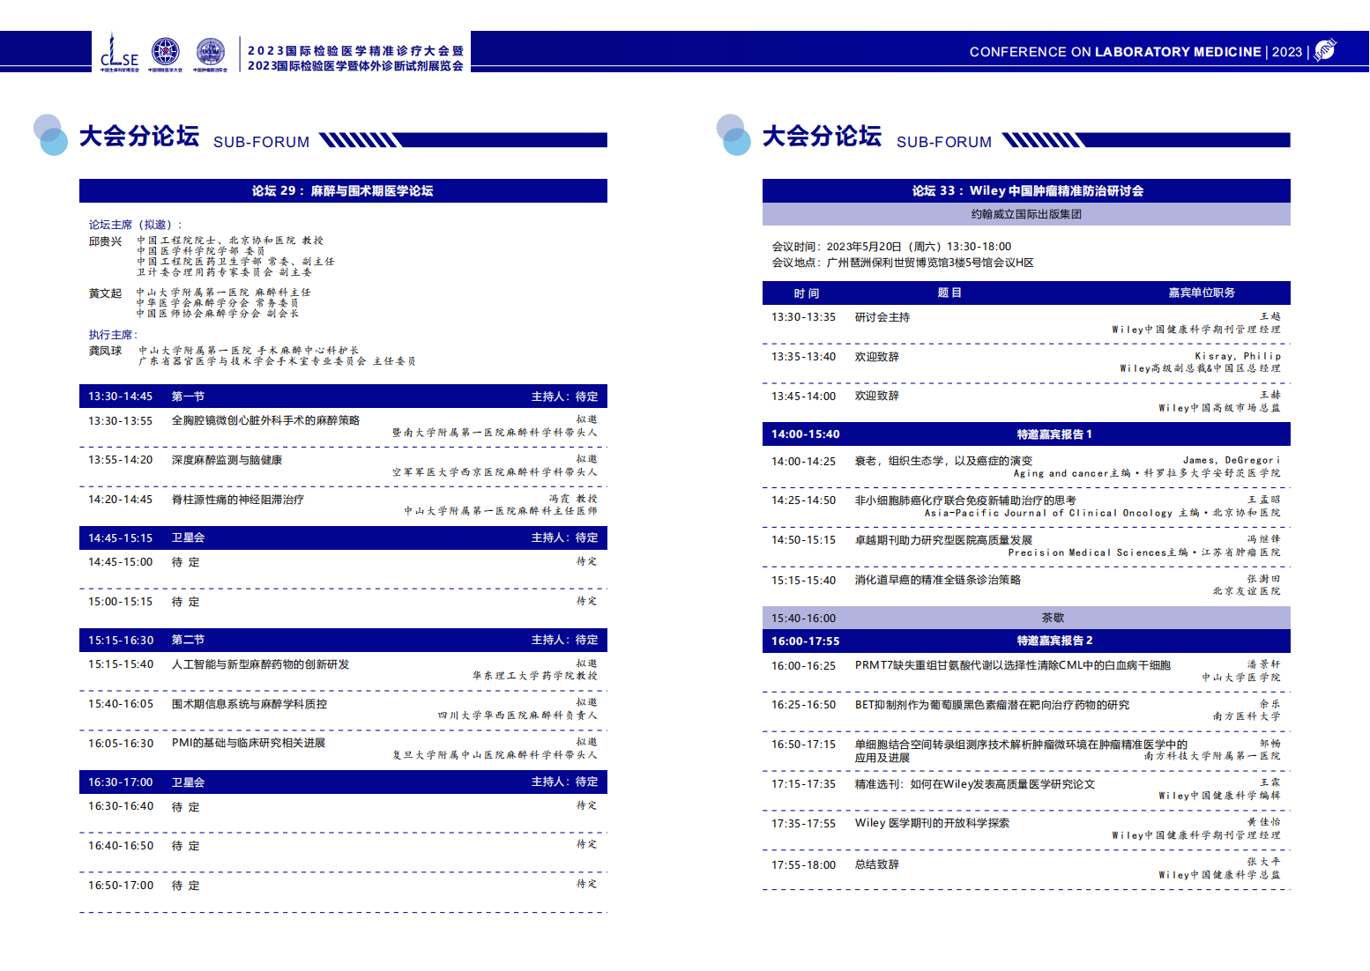Viewport: 1370px width, 971px height.
Task: Click the '题目' column header
Action: (x=949, y=293)
